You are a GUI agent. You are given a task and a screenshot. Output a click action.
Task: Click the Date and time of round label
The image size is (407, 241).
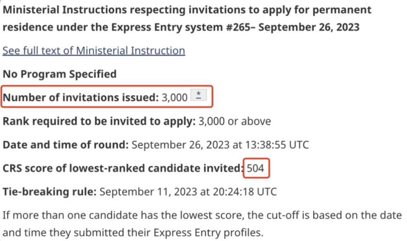(x=66, y=145)
